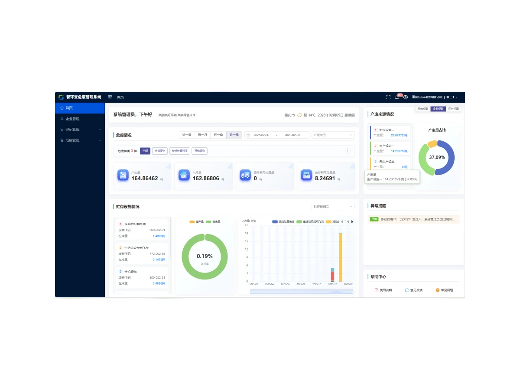520x390 pixels.
Task: Open the 使用说明 help link
Action: pyautogui.click(x=383, y=290)
